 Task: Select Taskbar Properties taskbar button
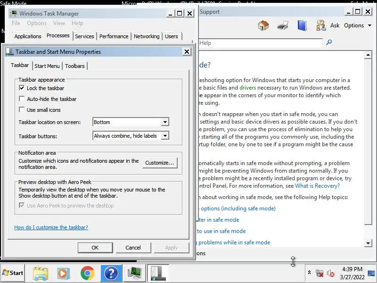(158, 273)
